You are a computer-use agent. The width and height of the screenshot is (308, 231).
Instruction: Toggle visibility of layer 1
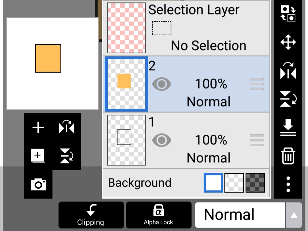(x=162, y=140)
